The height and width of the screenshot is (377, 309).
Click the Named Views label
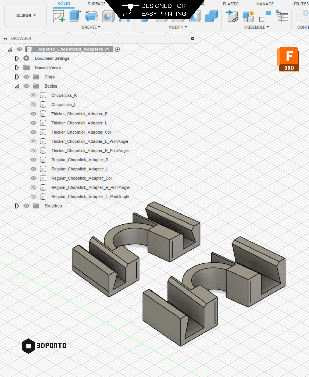(x=48, y=68)
